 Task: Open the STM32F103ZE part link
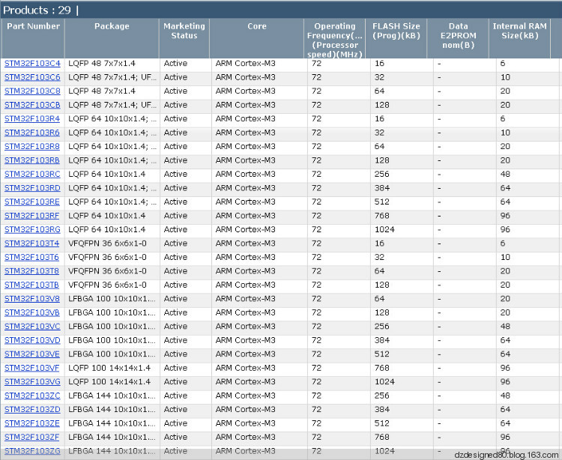coord(32,423)
